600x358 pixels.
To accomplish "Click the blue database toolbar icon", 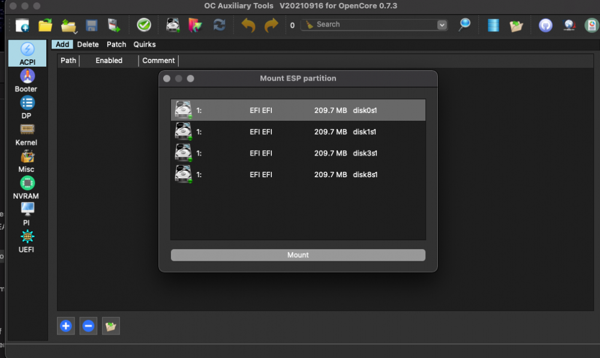I will (493, 25).
